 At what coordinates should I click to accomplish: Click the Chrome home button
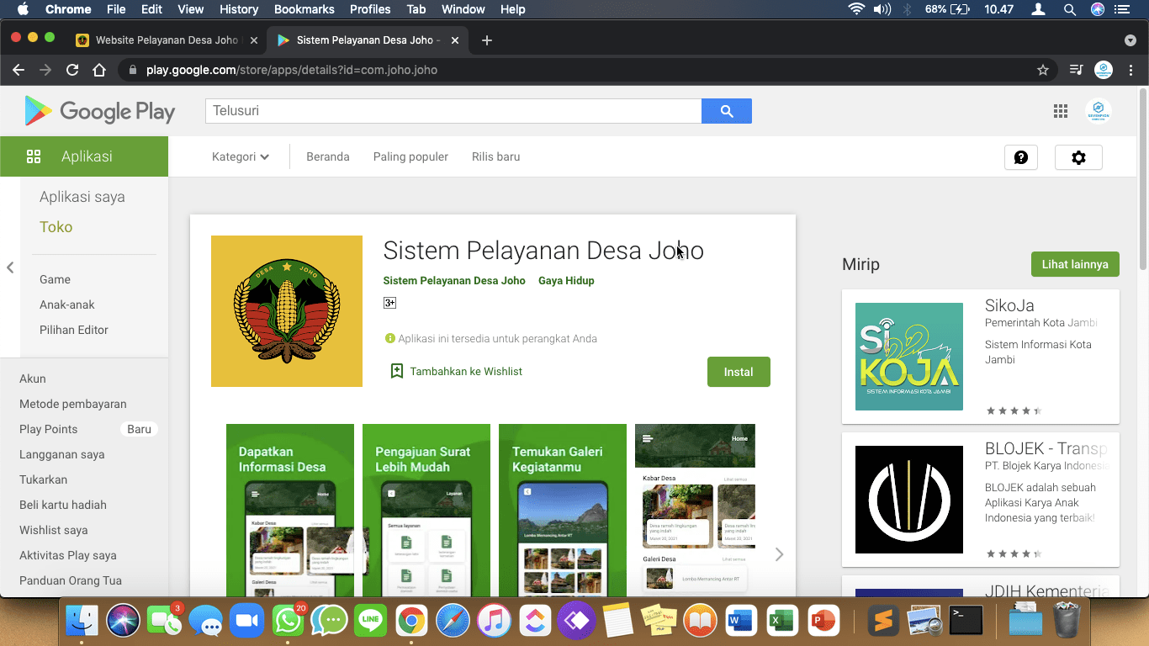pos(99,70)
